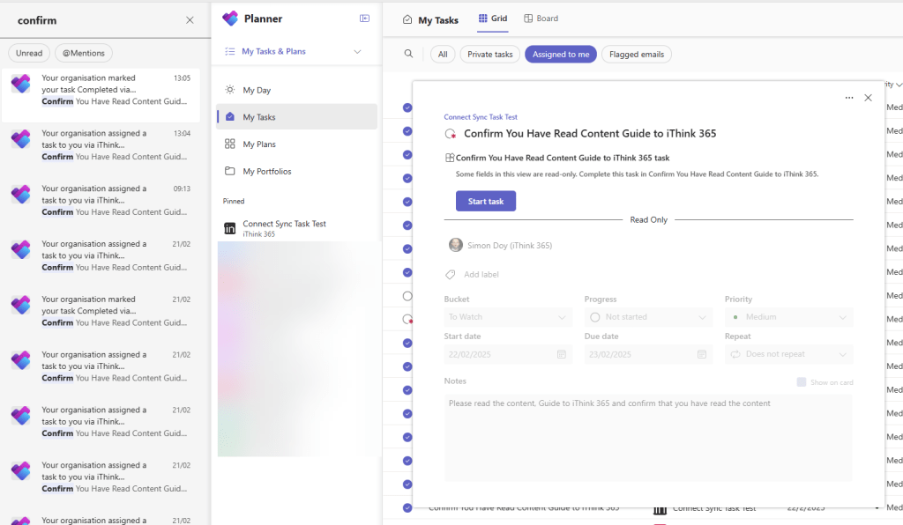Toggle completion circle beside the task title
The image size is (903, 525).
click(x=451, y=134)
